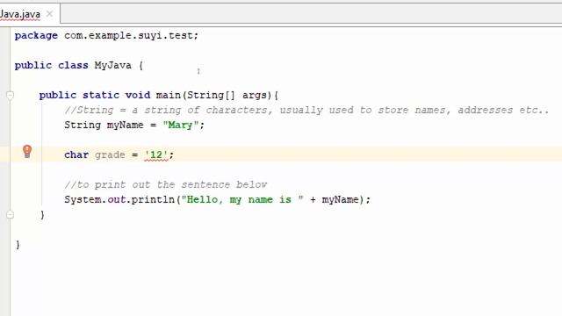
Task: Click the myName variable declaration
Action: (x=125, y=125)
